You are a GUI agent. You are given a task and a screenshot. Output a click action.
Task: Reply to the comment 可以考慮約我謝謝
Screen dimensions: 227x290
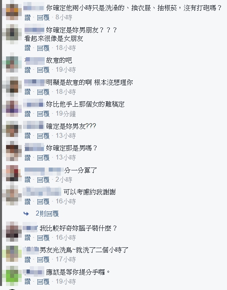pos(43,201)
